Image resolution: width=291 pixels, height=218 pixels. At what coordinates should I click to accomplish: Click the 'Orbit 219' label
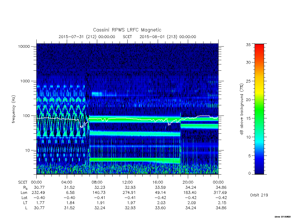click(x=259, y=195)
